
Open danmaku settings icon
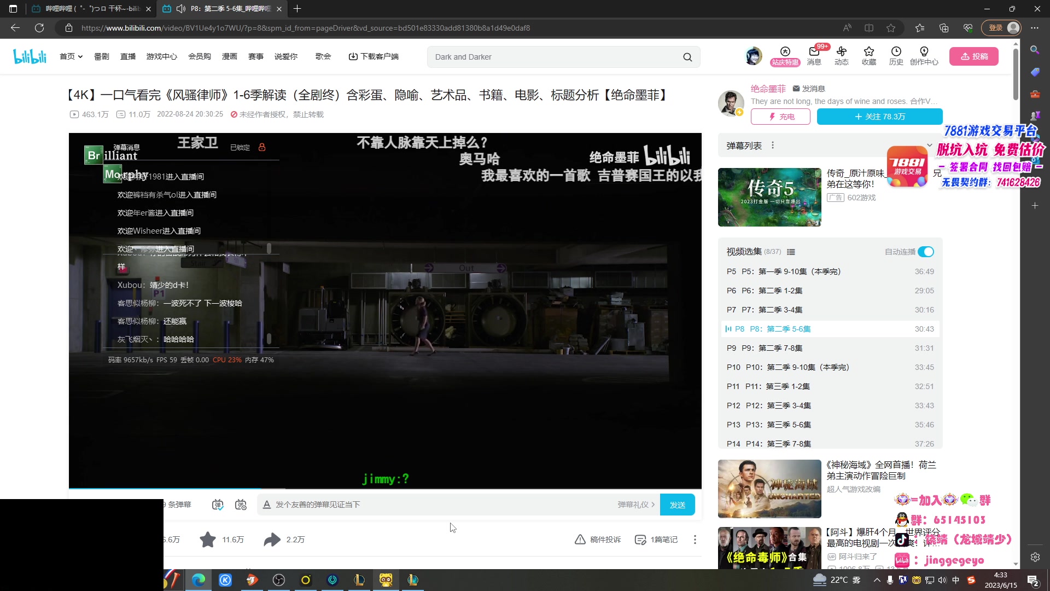(x=241, y=505)
